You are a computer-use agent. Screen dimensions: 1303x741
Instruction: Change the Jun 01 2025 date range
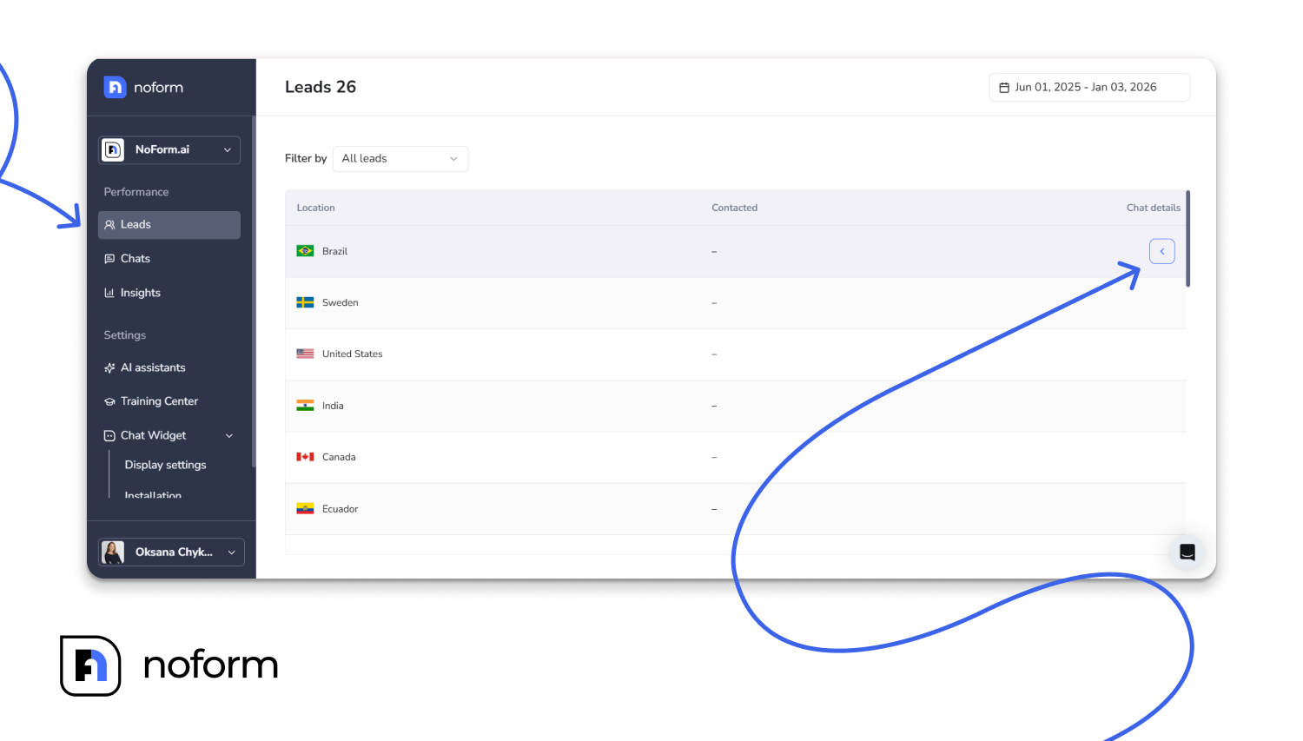(x=1088, y=87)
